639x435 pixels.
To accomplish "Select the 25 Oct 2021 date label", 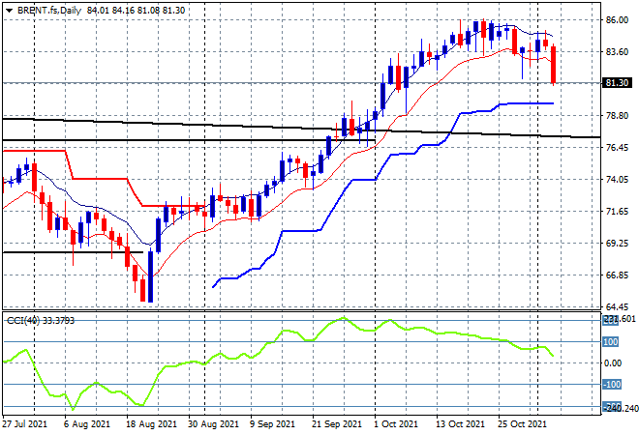I will point(522,424).
